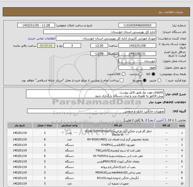Image resolution: width=193 pixels, height=187 pixels.
Task: Choose the متوسط purchase type radio
Action: coord(145,80)
